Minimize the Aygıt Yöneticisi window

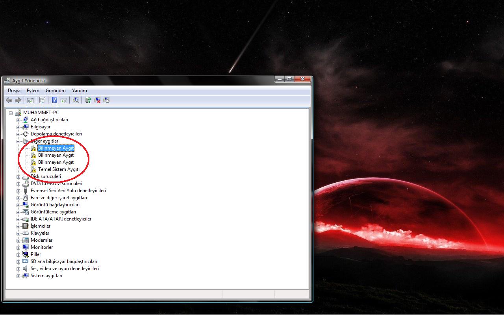279,79
